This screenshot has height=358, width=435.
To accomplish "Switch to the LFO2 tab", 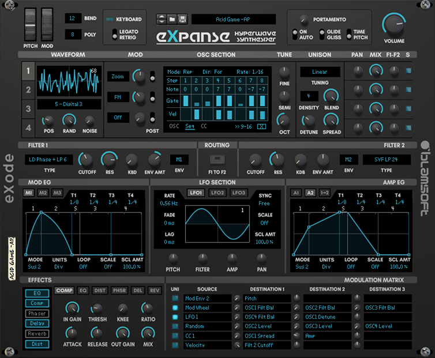I will click(x=217, y=193).
